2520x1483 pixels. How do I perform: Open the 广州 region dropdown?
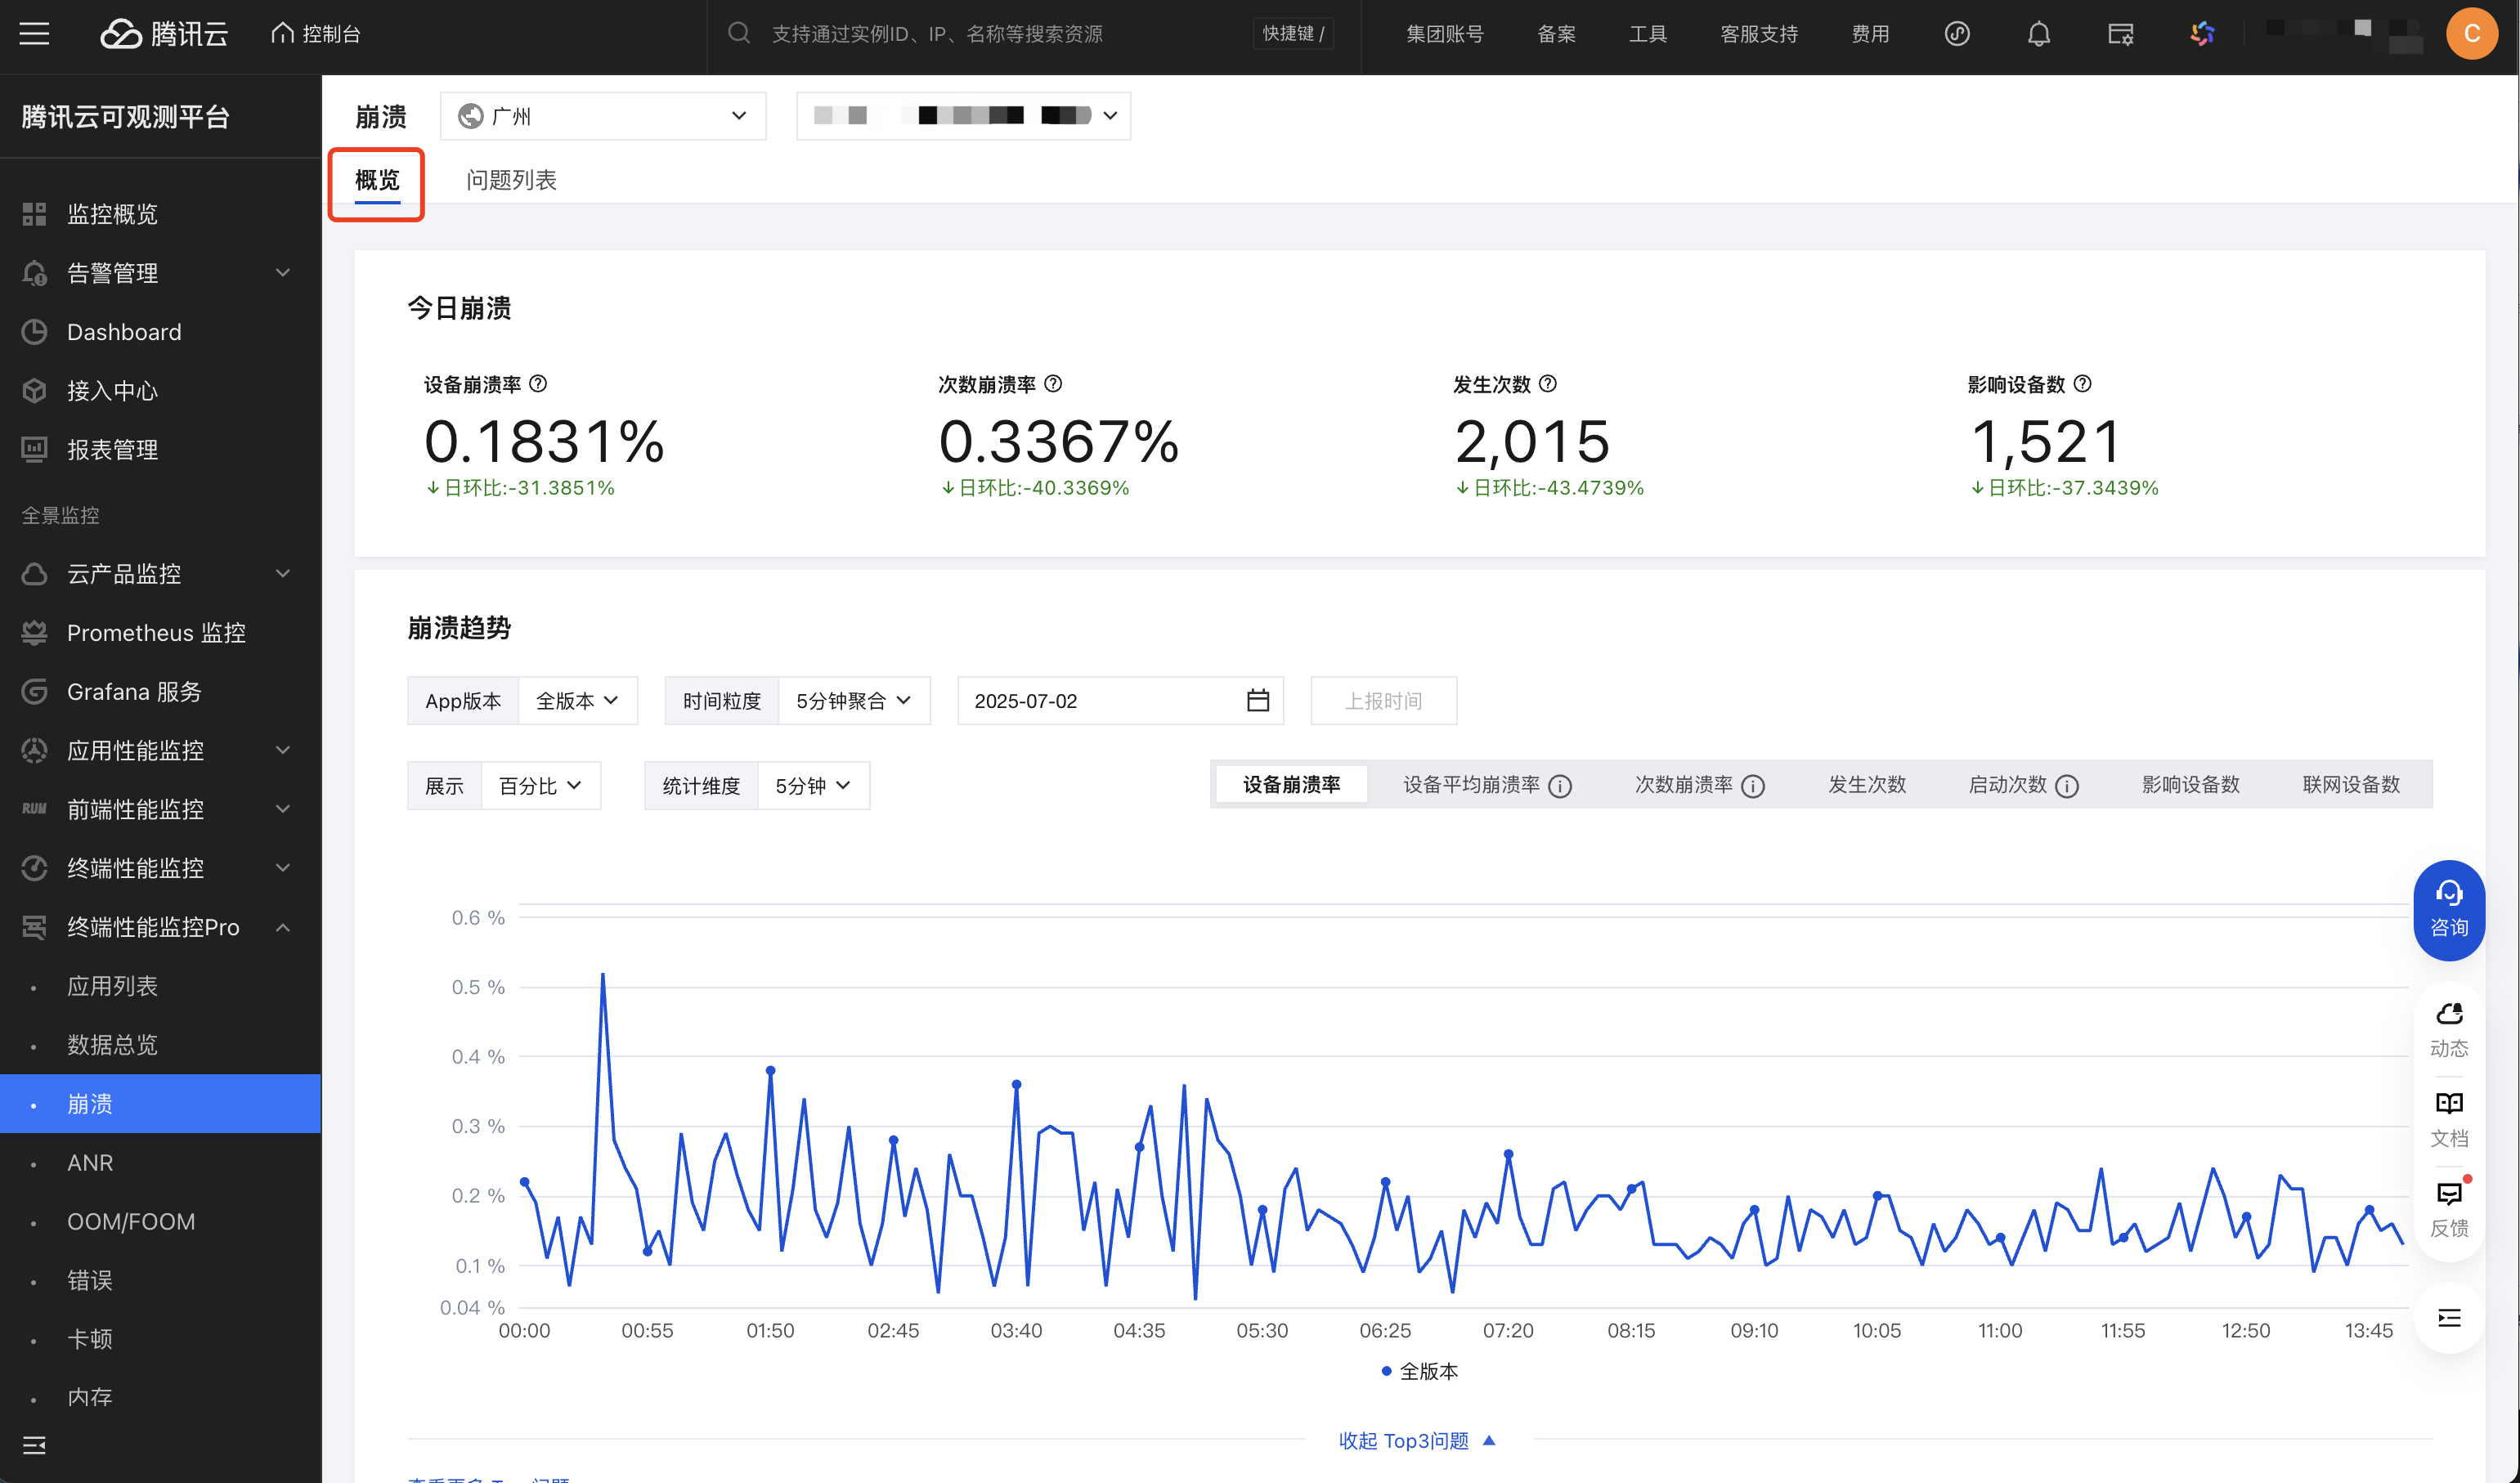[603, 116]
